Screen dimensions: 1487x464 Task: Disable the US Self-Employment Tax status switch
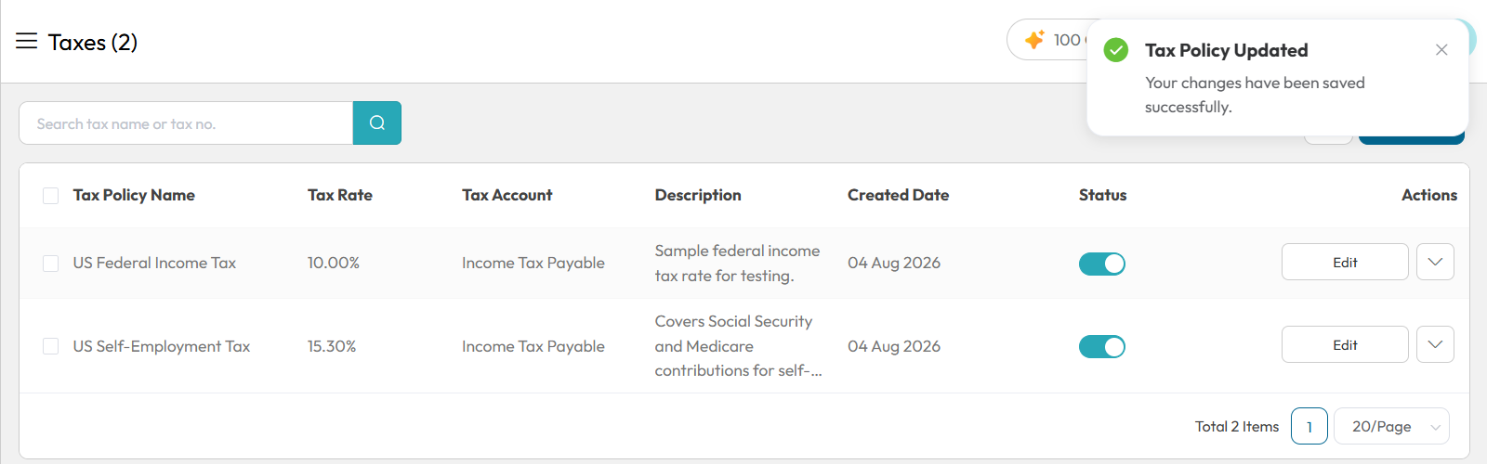[x=1102, y=346]
